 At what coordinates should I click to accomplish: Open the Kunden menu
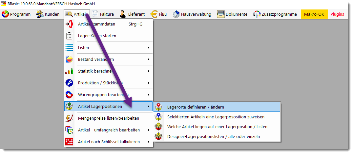click(48, 14)
